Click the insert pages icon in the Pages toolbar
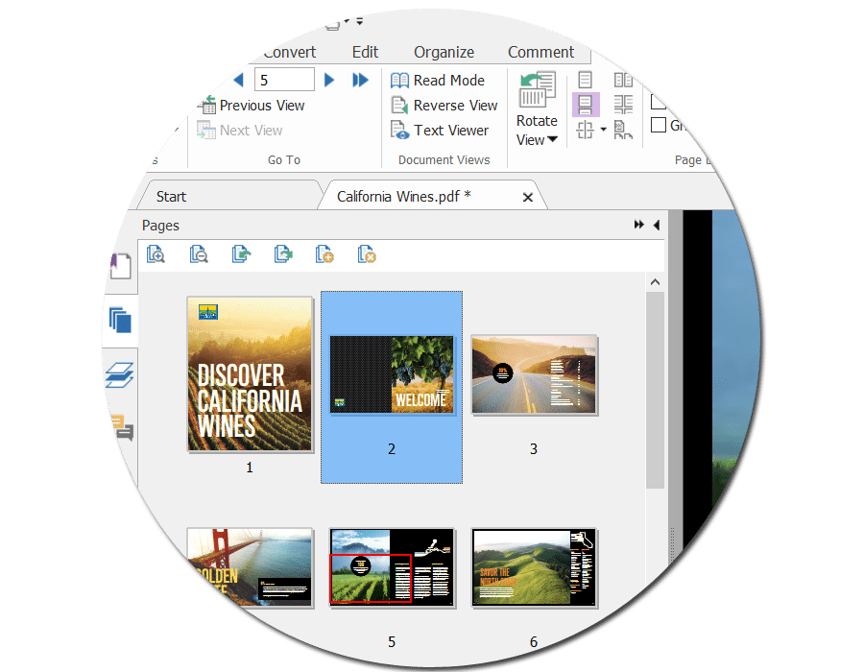The height and width of the screenshot is (672, 864). 324,254
